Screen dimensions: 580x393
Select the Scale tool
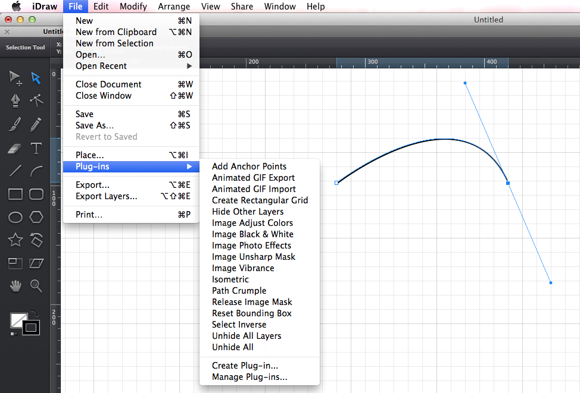15,263
